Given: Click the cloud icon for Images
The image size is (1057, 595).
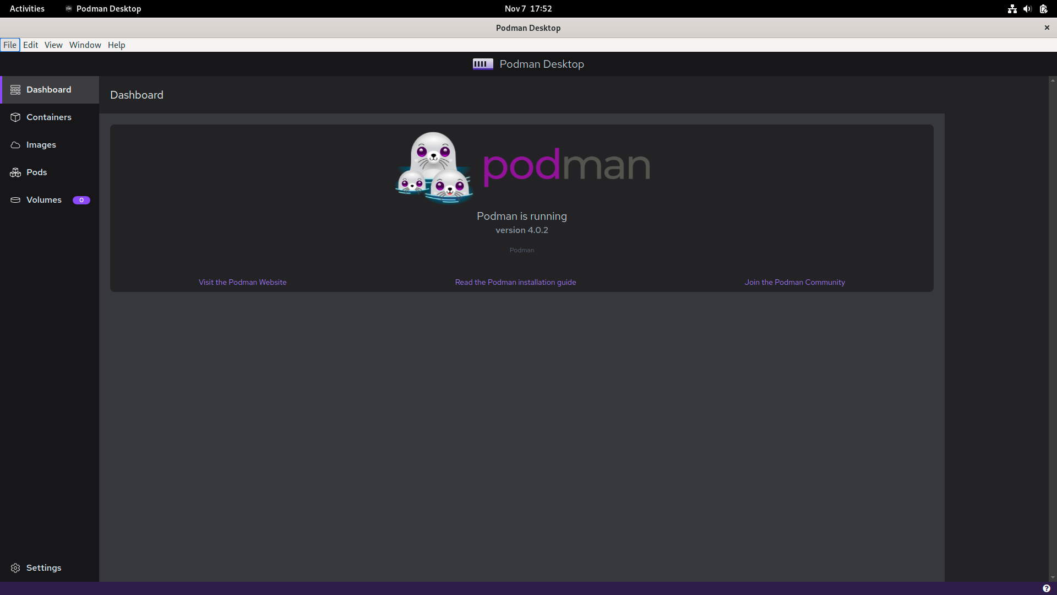Looking at the screenshot, I should tap(15, 144).
